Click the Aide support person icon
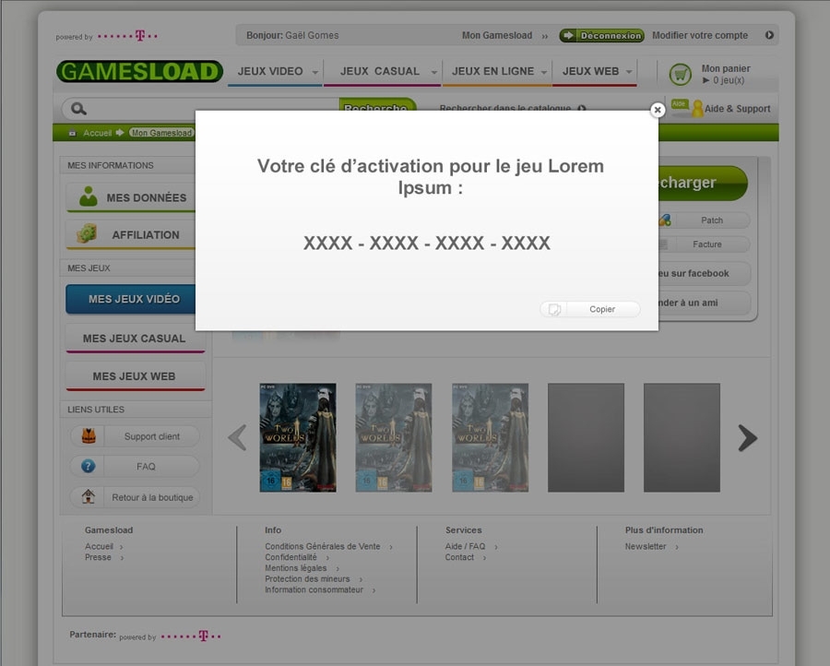The width and height of the screenshot is (830, 666). coord(697,109)
